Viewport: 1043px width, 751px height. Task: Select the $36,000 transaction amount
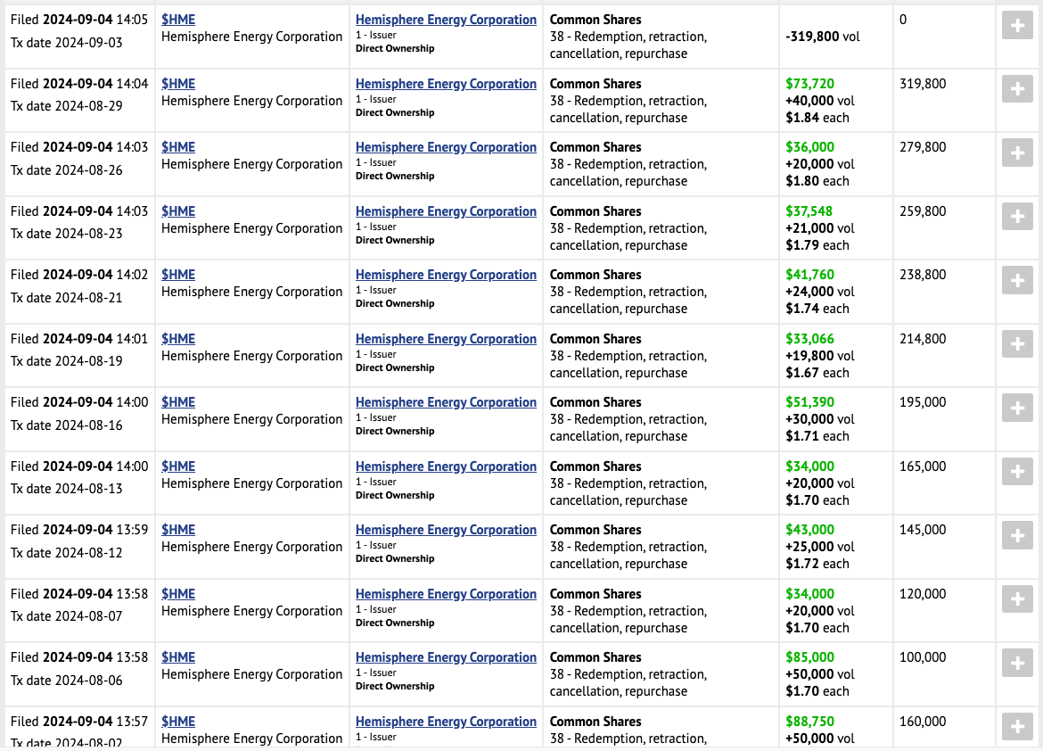[x=809, y=147]
